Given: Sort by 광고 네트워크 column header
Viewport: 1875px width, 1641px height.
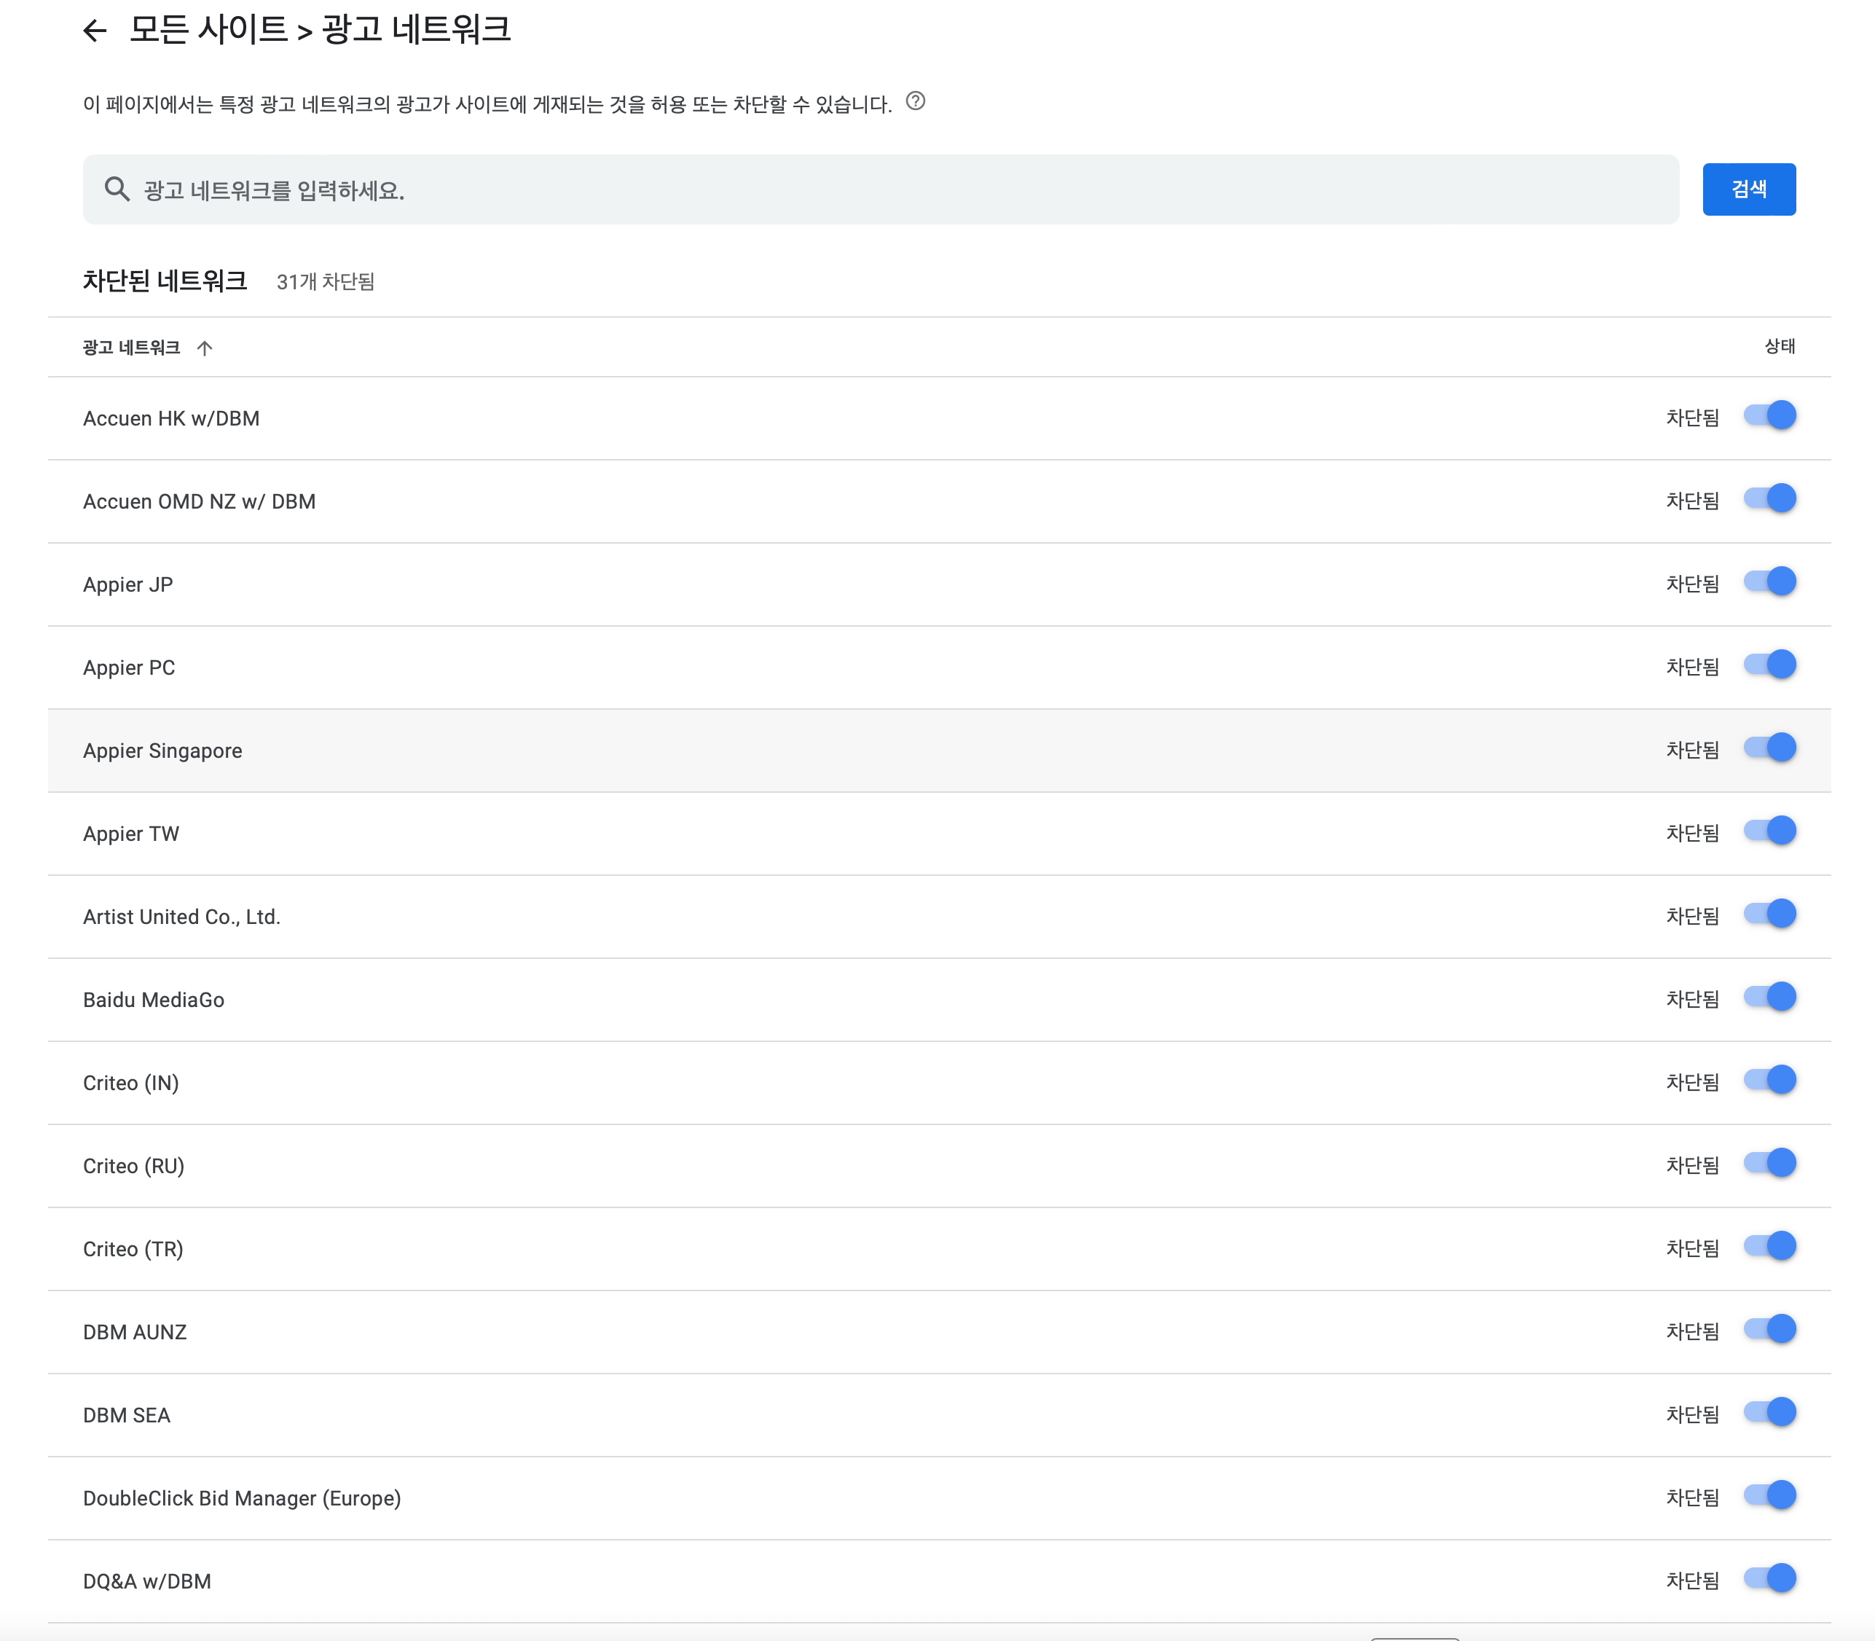Looking at the screenshot, I should click(x=131, y=348).
